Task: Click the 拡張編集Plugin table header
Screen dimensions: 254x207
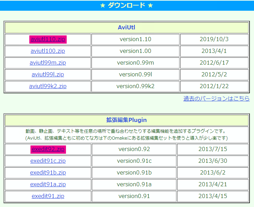Action: point(127,120)
